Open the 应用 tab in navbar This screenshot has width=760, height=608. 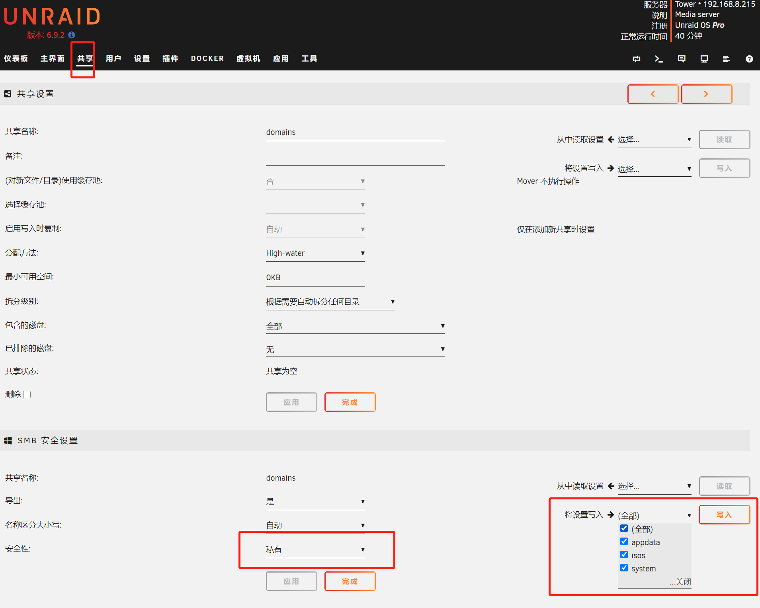[x=281, y=58]
